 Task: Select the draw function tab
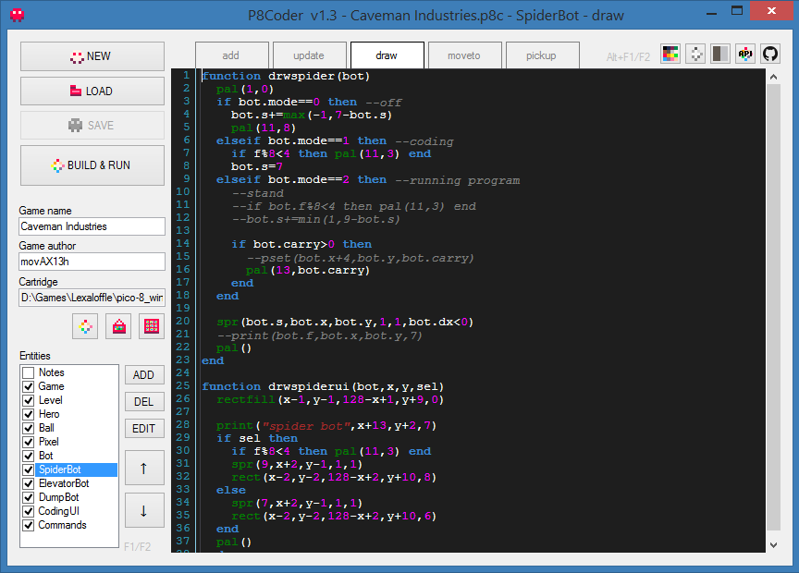387,55
